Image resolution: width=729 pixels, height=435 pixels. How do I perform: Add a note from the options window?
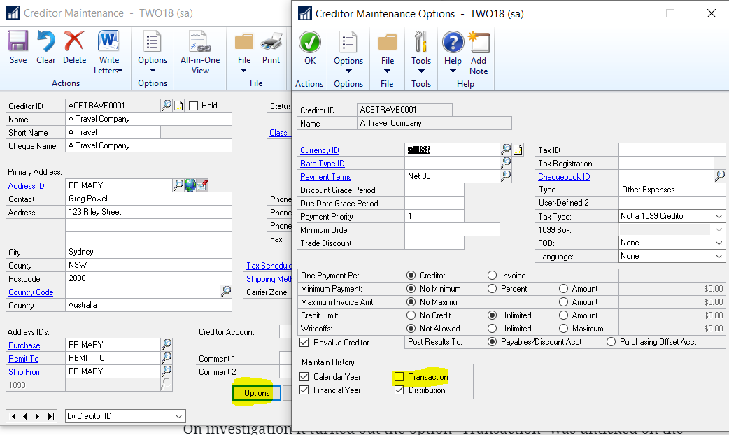coord(478,49)
